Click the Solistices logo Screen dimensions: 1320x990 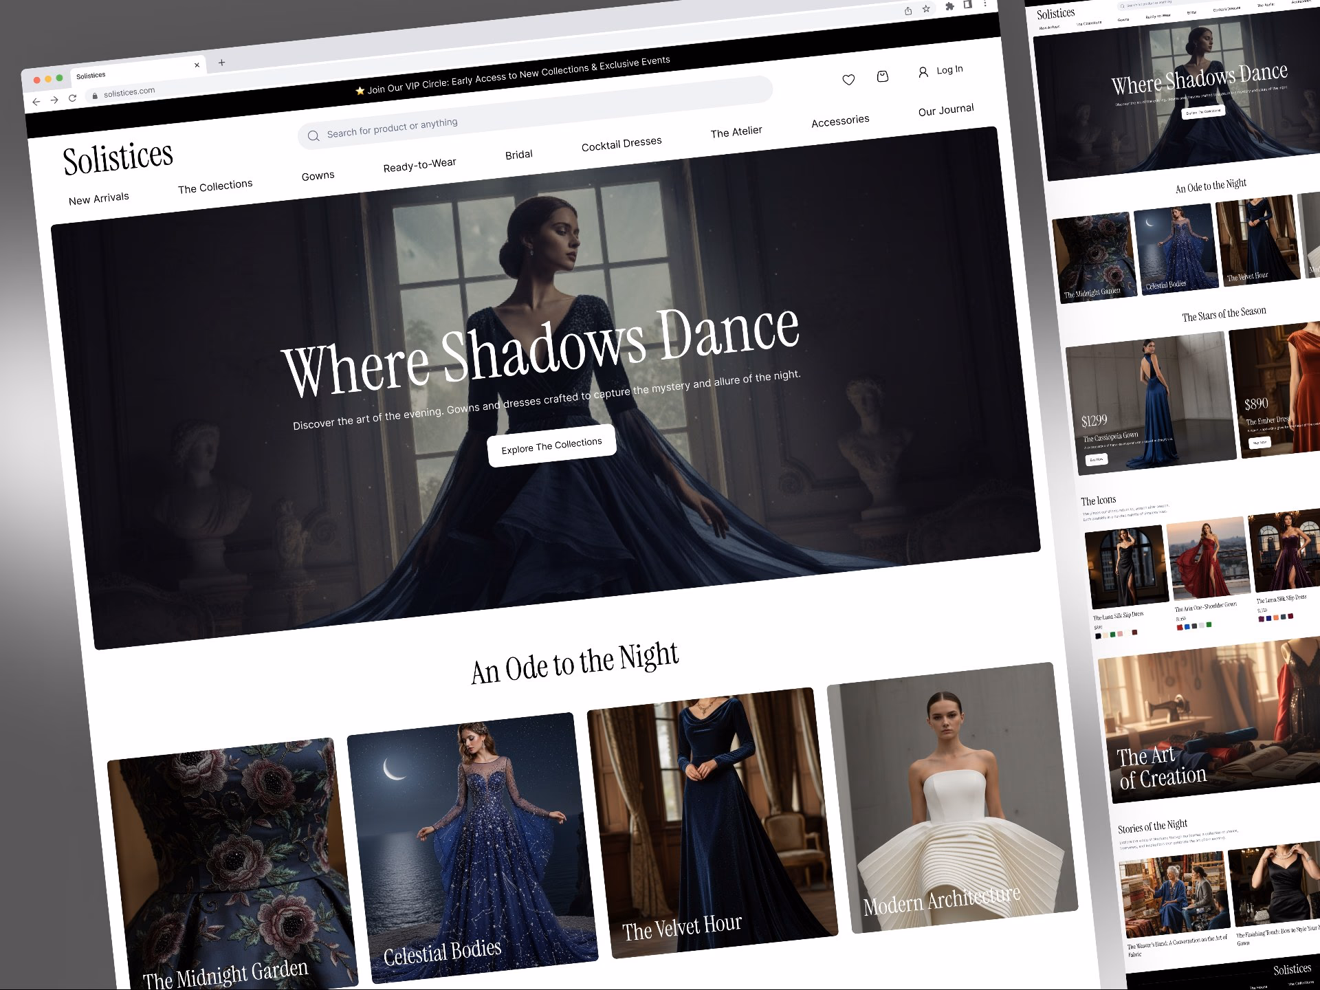[118, 158]
